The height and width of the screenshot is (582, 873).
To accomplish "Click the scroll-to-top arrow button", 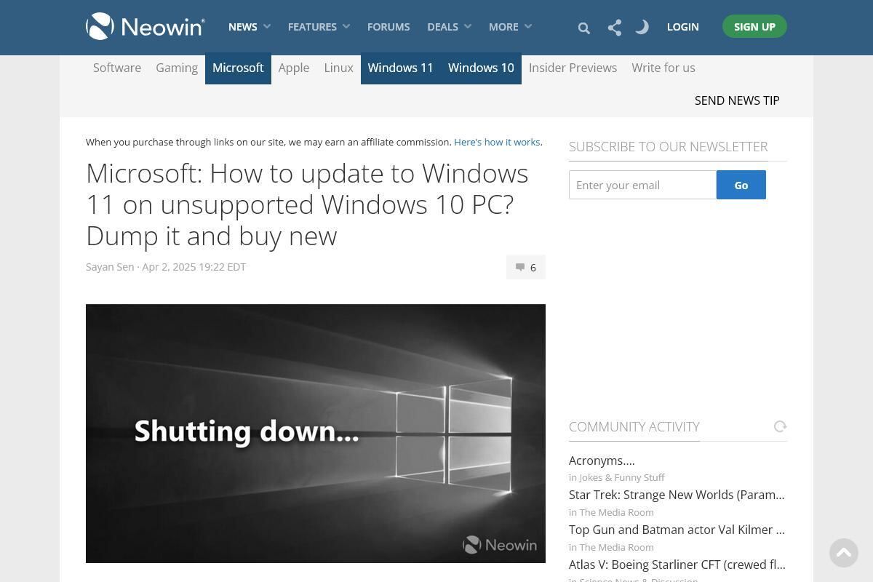I will [843, 553].
